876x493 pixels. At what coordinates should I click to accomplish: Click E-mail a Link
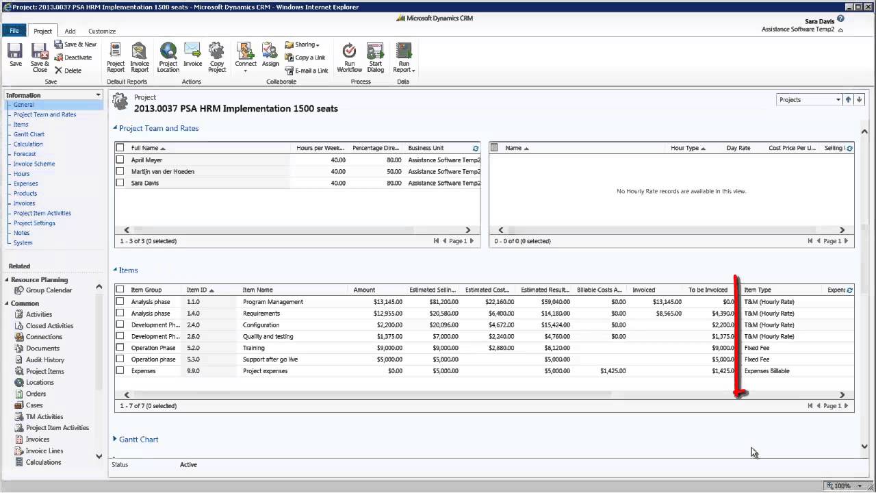click(x=307, y=71)
